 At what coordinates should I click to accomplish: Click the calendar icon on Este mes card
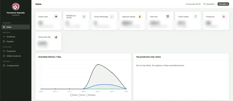(x=168, y=17)
